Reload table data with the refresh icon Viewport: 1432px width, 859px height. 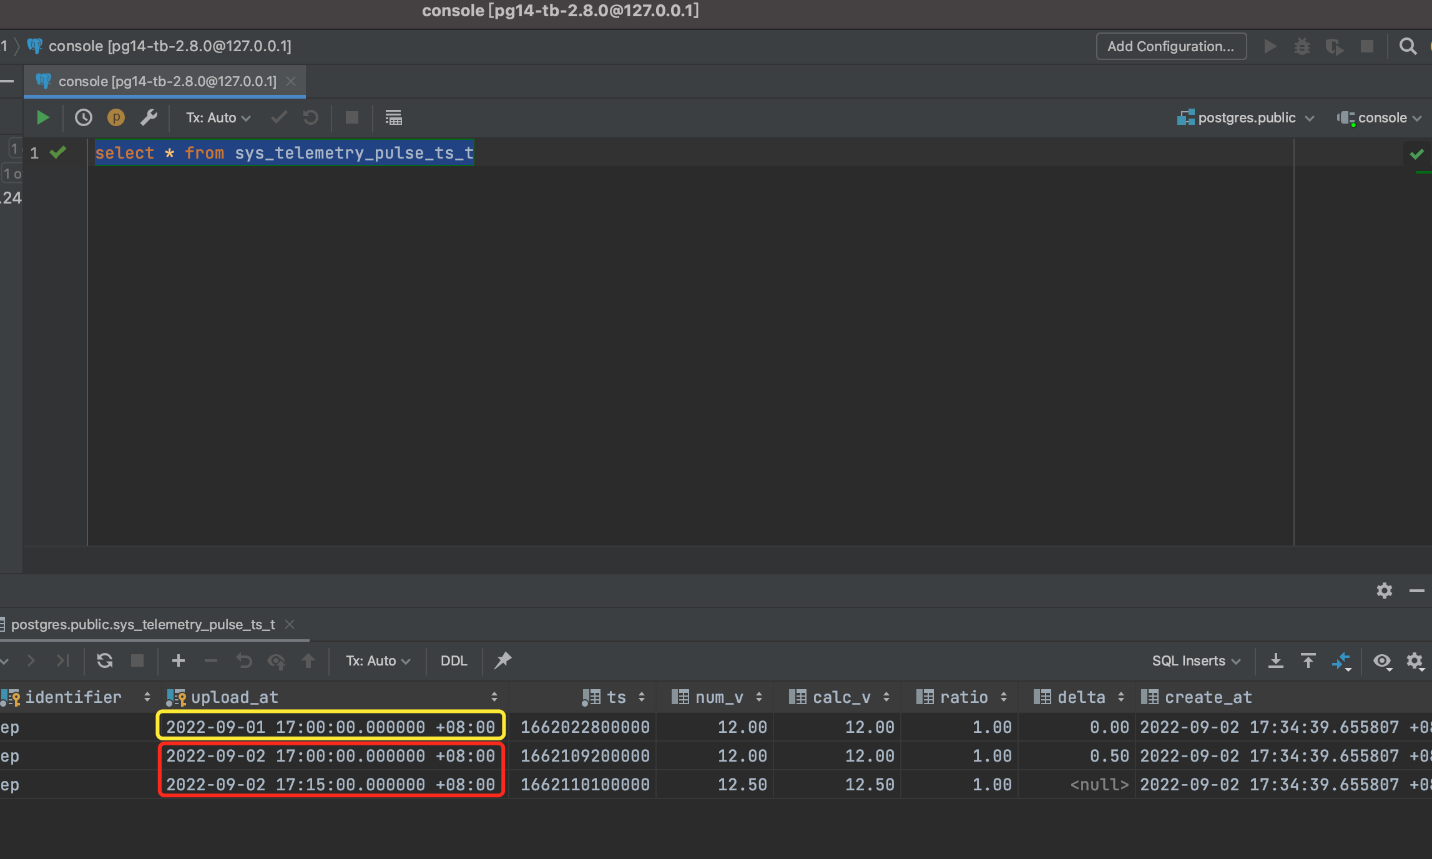click(x=105, y=660)
